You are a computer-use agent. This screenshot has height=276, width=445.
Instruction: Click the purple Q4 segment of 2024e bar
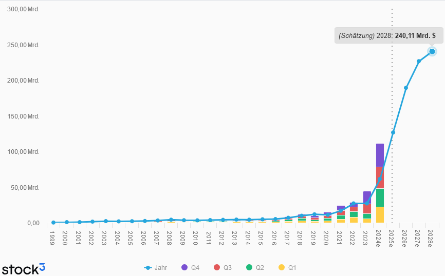[380, 154]
